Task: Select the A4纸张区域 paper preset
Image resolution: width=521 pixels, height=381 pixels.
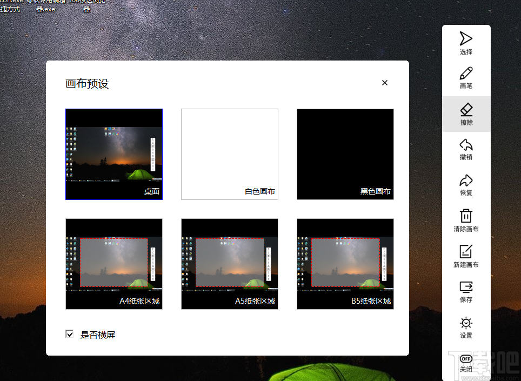Action: (x=113, y=264)
